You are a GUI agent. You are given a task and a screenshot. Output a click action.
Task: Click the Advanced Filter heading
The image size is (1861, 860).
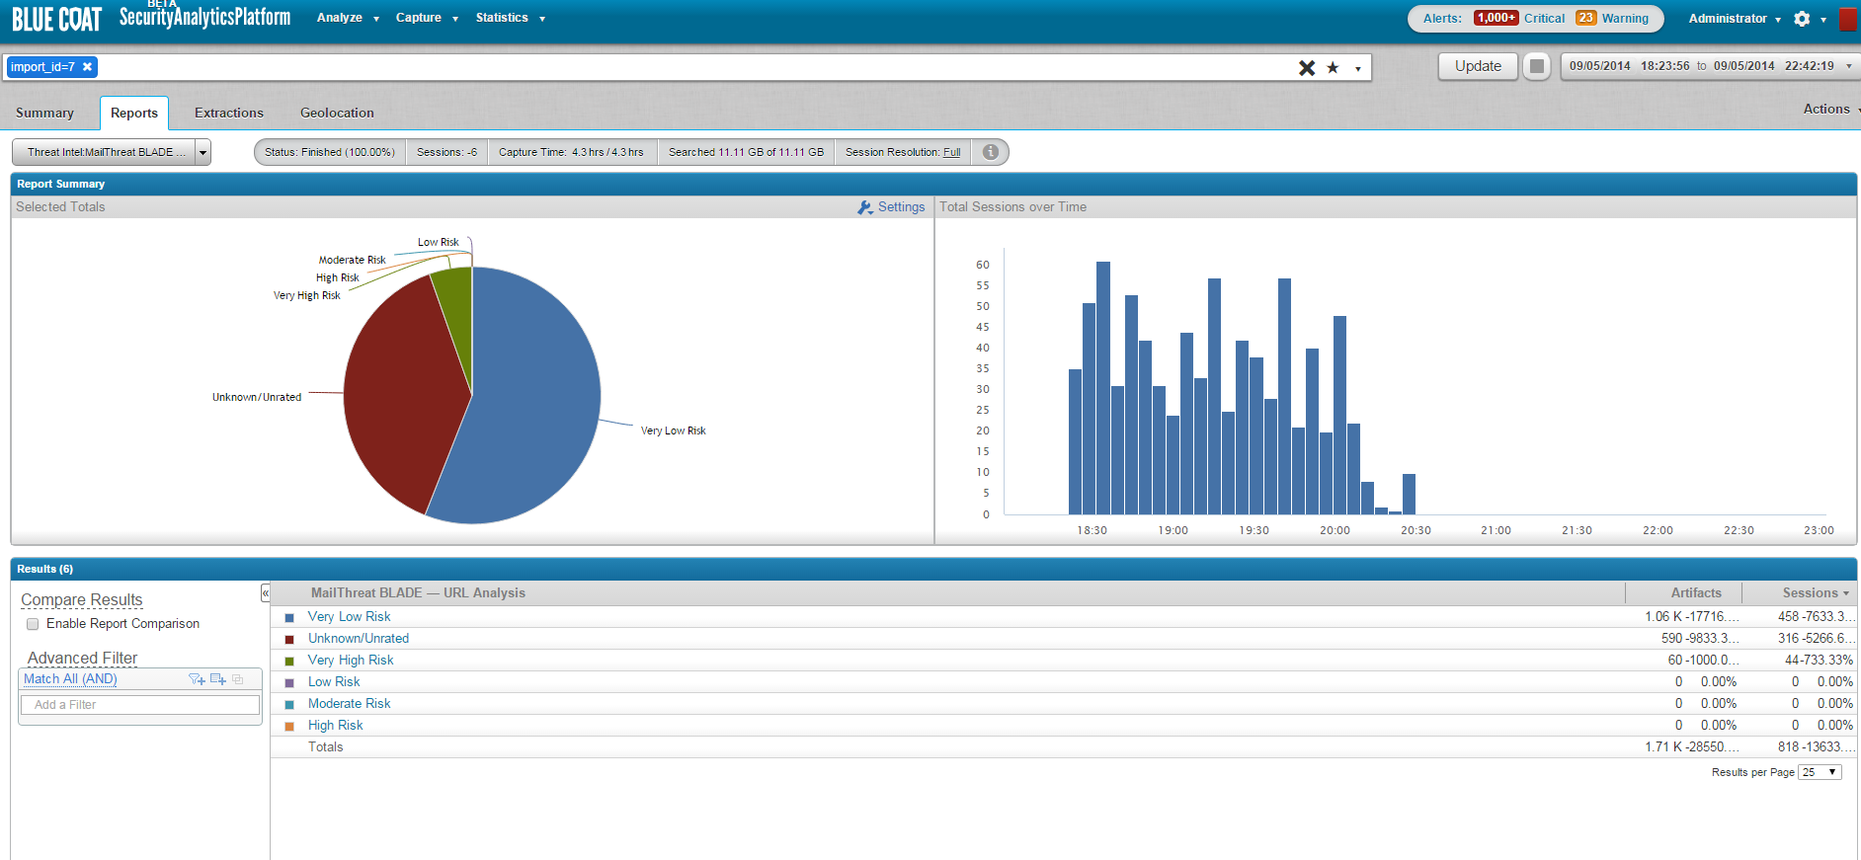83,658
